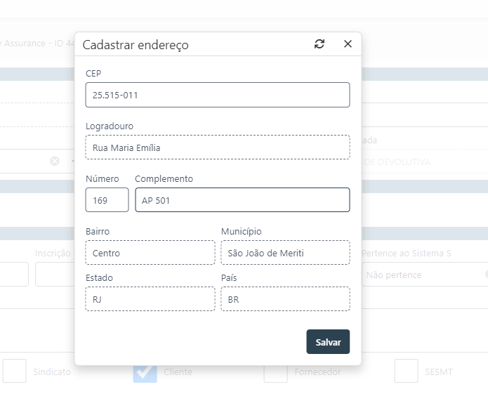This screenshot has height=394, width=488.
Task: Click the País field showing BR
Action: pyautogui.click(x=284, y=299)
